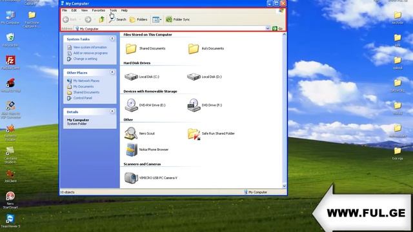Go up one folder level

[101, 19]
